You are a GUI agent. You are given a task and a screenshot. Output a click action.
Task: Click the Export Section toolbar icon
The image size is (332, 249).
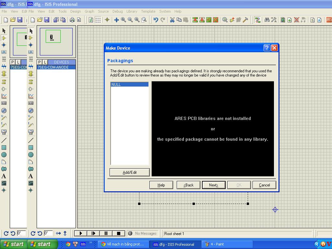pos(63,20)
